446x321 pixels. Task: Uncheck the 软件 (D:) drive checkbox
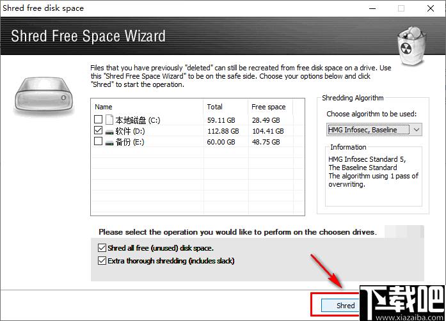pyautogui.click(x=98, y=130)
